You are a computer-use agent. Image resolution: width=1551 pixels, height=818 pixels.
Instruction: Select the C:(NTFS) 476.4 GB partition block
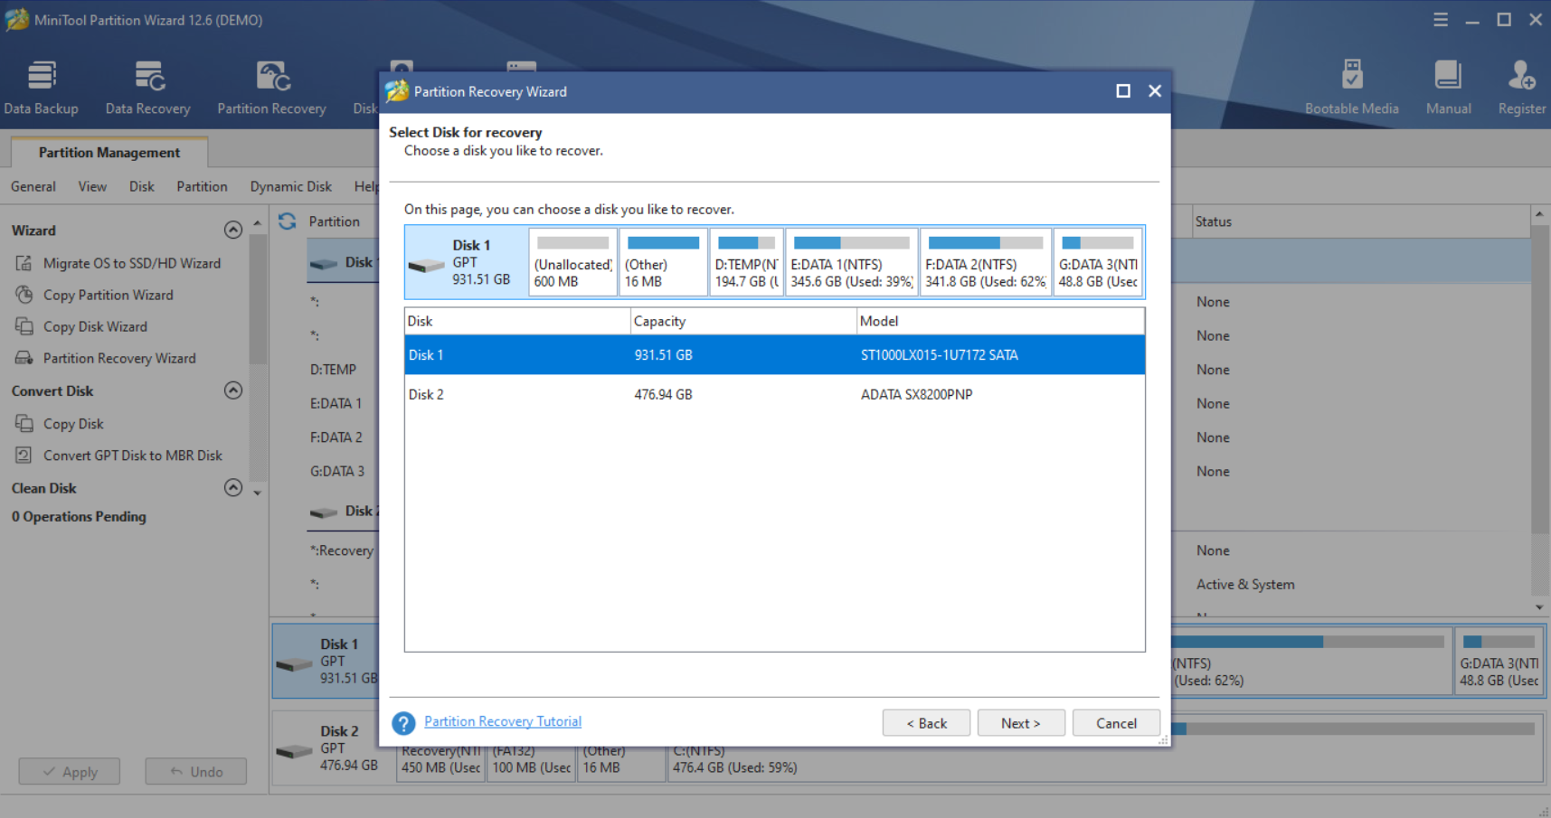tap(1105, 750)
